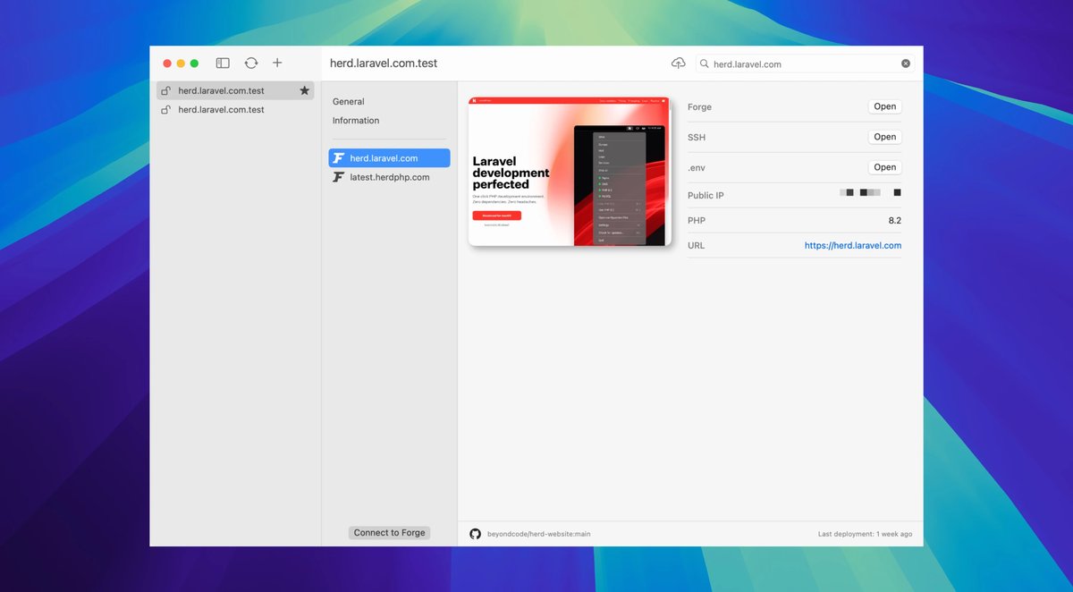Click the refresh sync arrows icon
1073x592 pixels.
tap(251, 63)
